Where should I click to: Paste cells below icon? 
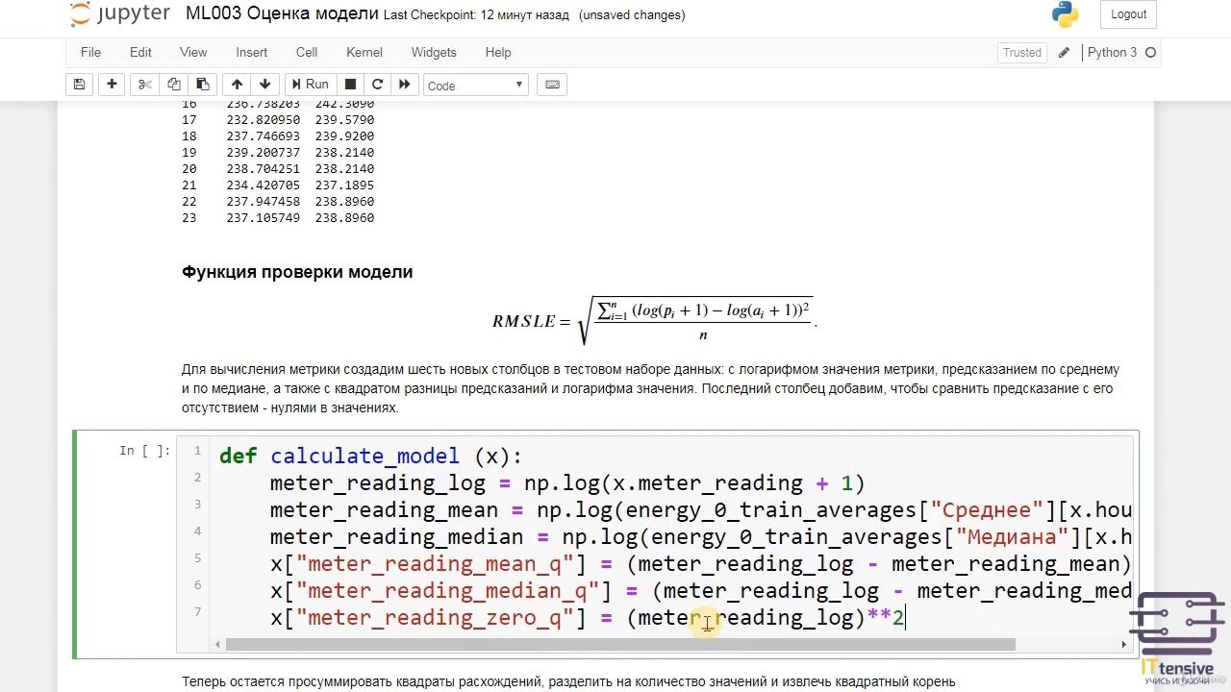click(202, 85)
